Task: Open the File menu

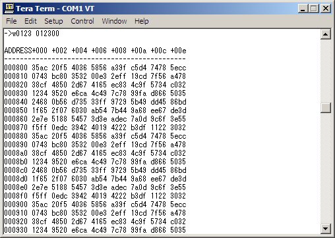Action: pos(11,21)
